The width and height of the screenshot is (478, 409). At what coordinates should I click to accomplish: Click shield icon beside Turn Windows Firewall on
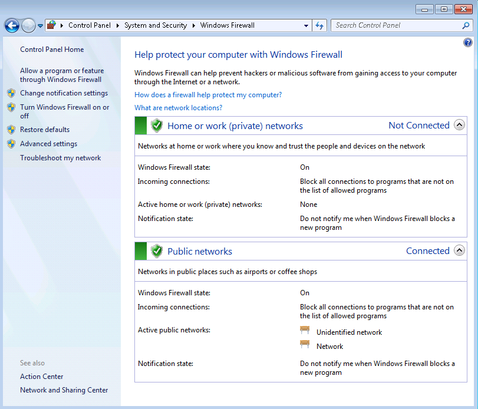coord(11,107)
